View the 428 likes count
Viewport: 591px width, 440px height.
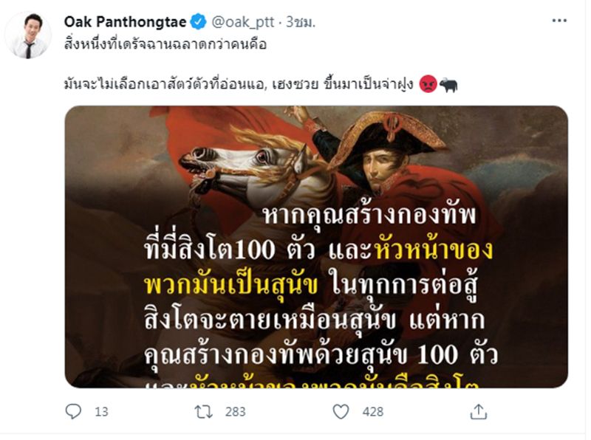click(373, 412)
